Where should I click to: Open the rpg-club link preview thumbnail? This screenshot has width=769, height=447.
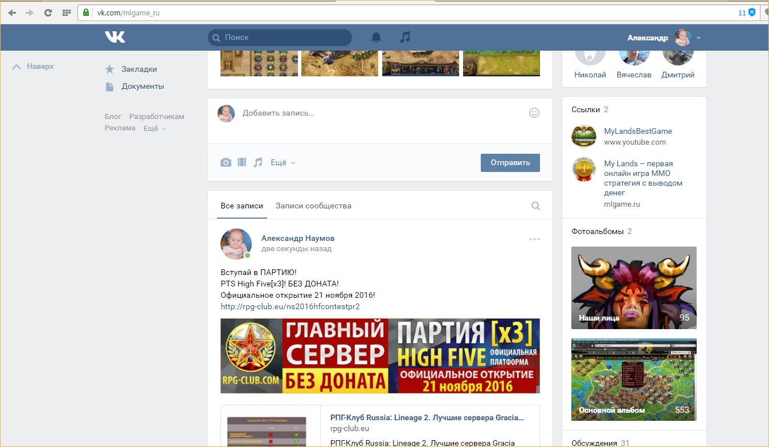click(x=271, y=426)
